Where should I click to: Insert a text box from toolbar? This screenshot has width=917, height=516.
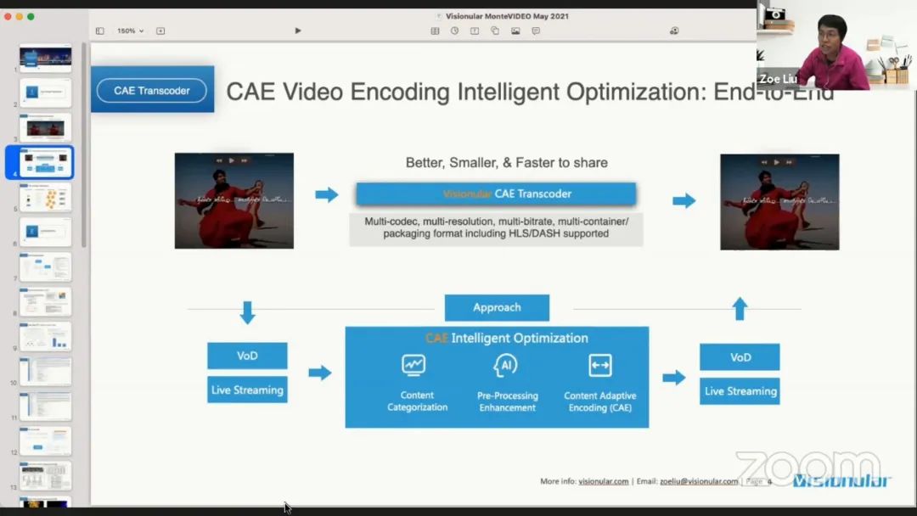pos(475,31)
